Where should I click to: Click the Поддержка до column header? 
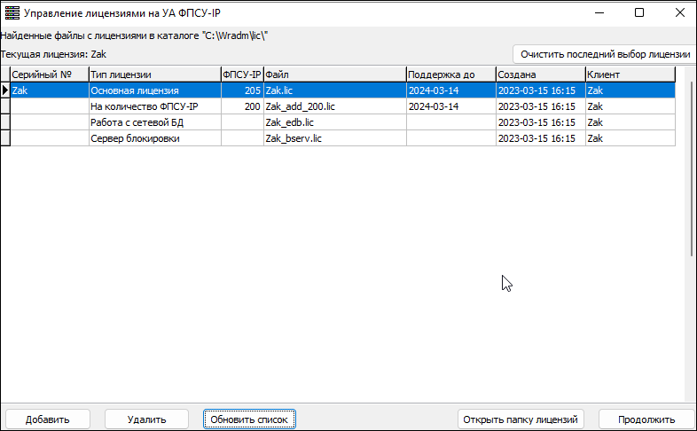click(450, 75)
